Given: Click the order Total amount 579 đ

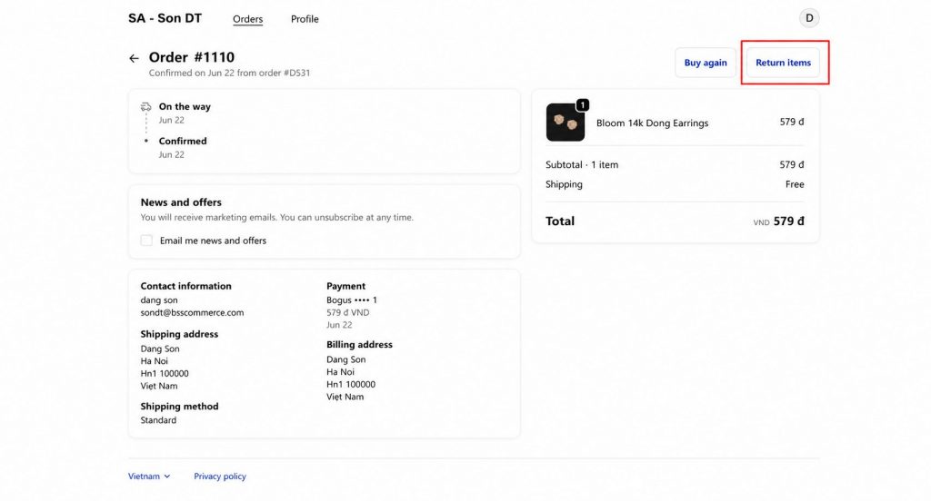Looking at the screenshot, I should tap(788, 221).
